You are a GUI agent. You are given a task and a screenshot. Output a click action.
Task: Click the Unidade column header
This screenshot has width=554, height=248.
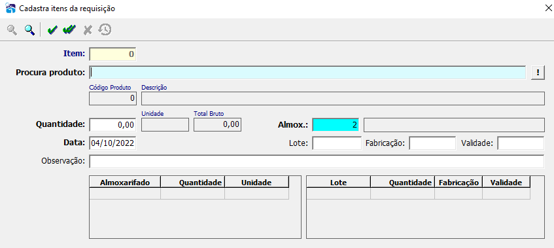click(x=256, y=183)
